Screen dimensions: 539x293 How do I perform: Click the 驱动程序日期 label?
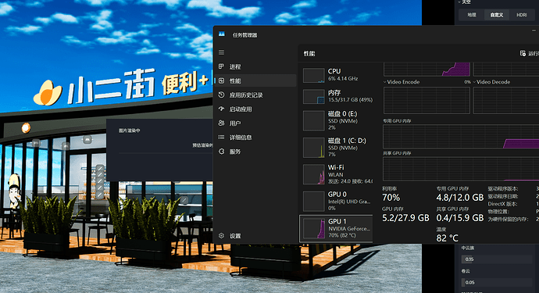(x=503, y=196)
